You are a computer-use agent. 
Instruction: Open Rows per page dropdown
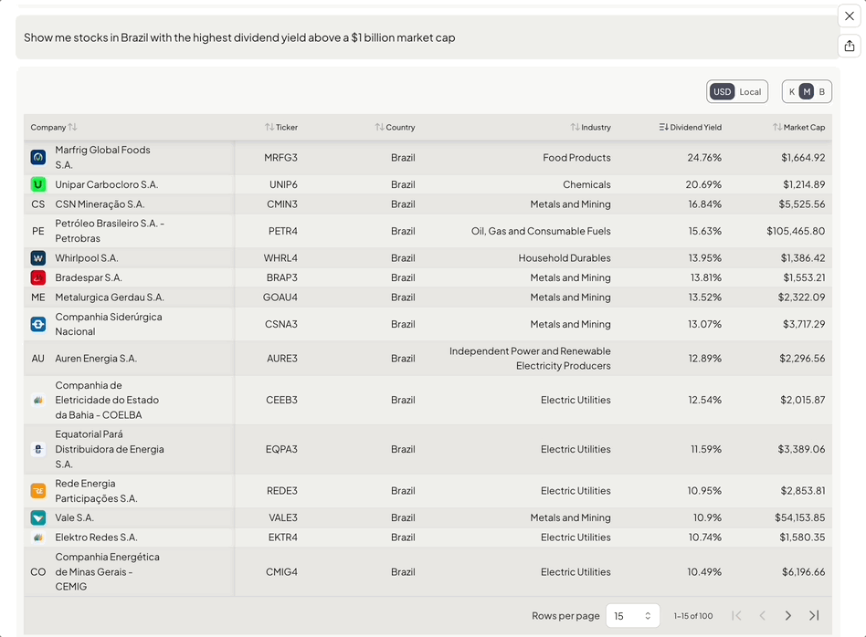[633, 615]
